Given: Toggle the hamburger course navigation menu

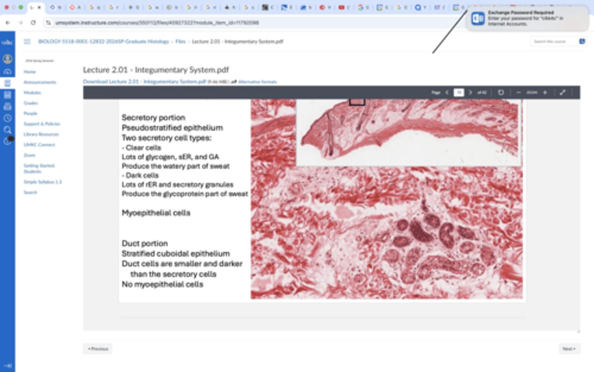Looking at the screenshot, I should 27,41.
